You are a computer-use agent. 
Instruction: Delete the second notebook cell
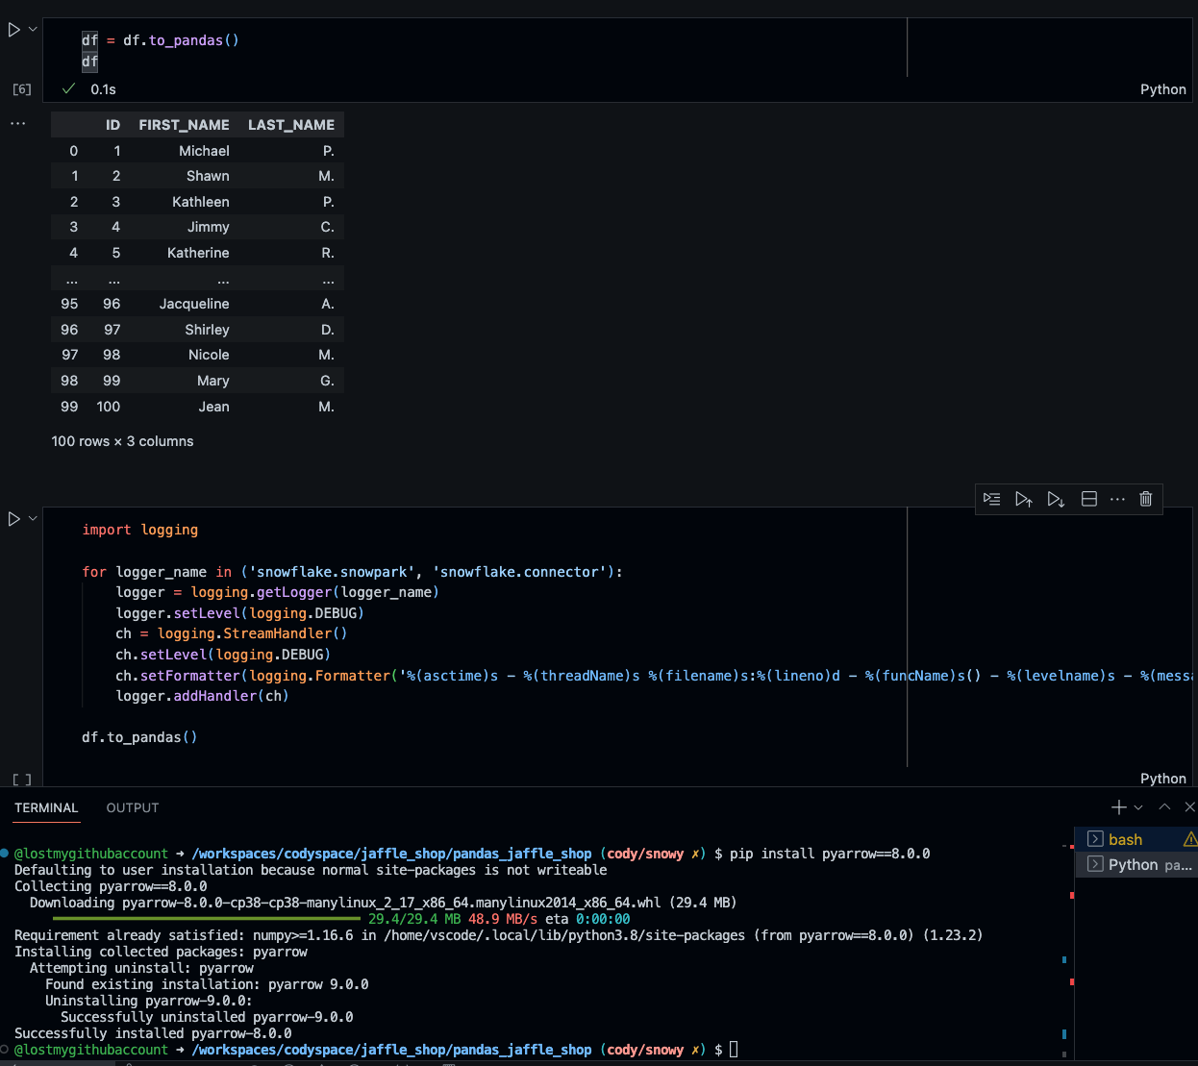1145,499
